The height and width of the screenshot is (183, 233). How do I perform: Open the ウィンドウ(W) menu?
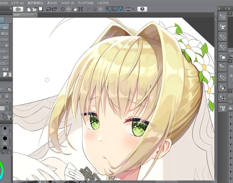[86, 3]
